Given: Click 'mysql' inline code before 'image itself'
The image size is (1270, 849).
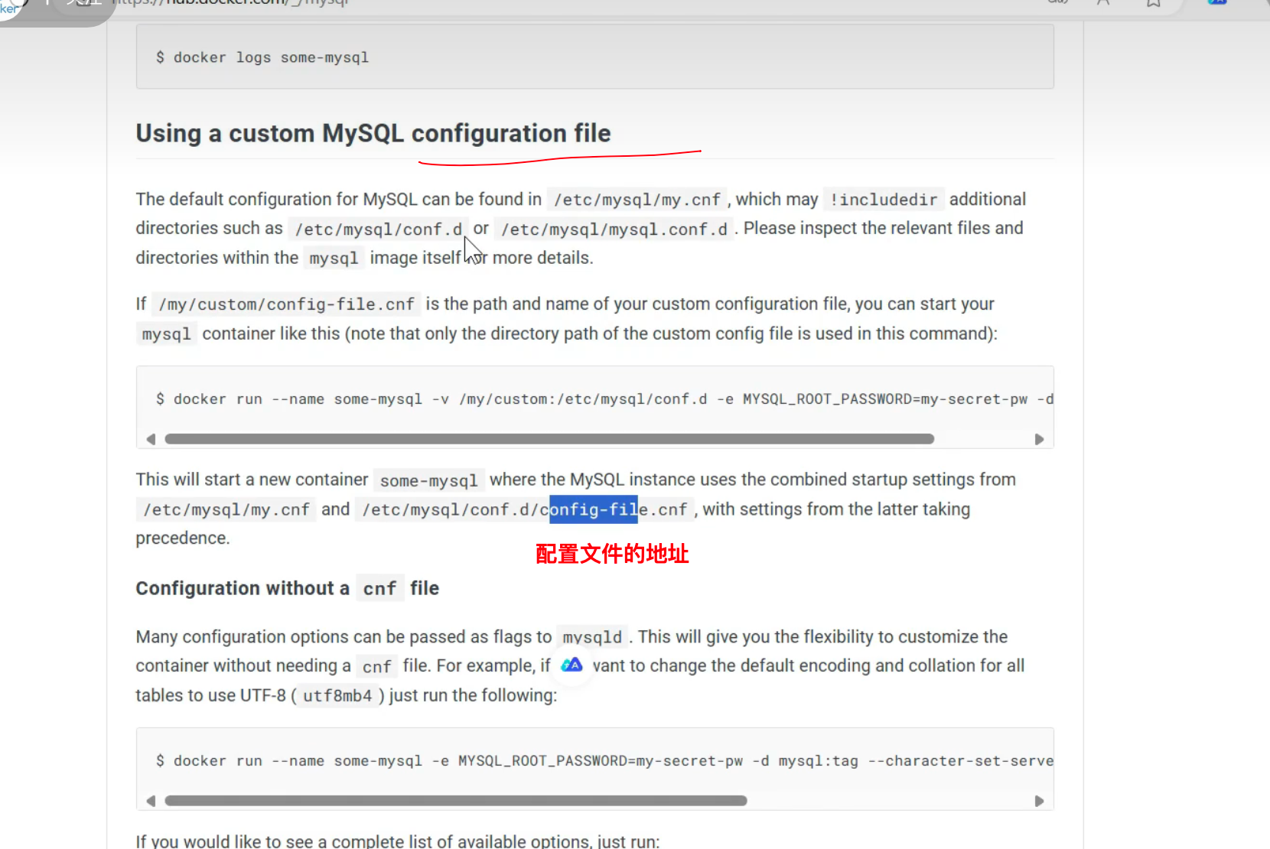Looking at the screenshot, I should pyautogui.click(x=334, y=259).
